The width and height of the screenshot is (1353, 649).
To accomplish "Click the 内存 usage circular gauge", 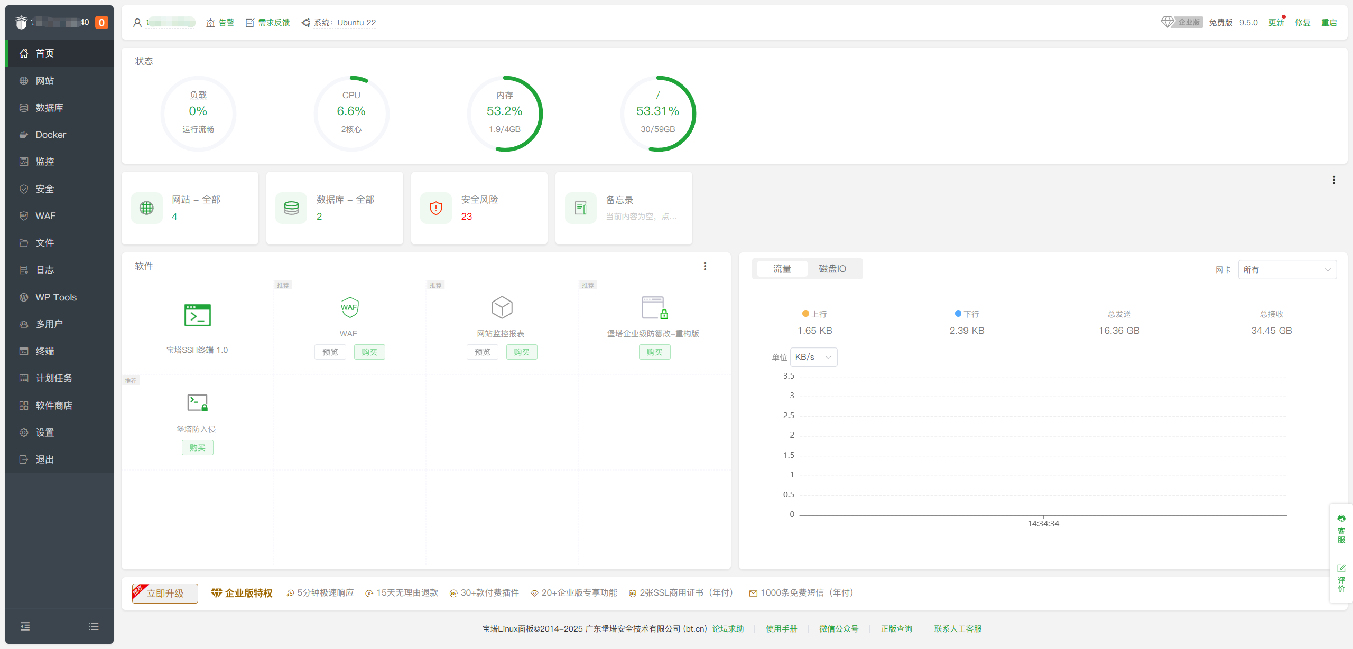I will click(504, 114).
